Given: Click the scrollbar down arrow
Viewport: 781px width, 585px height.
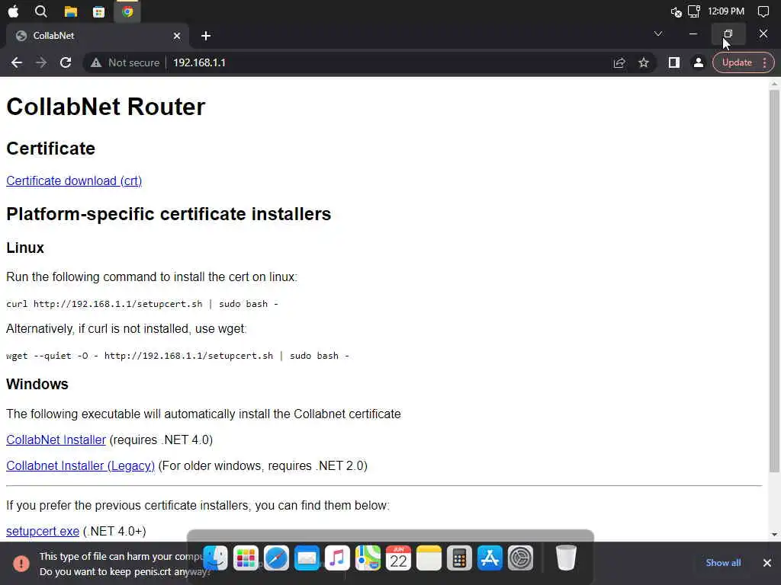Looking at the screenshot, I should 774,535.
